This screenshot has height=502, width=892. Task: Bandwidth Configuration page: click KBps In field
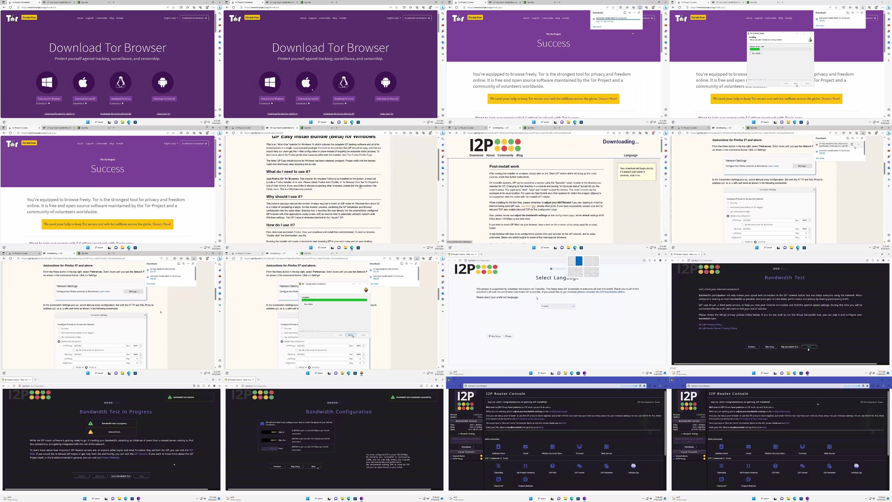[269, 432]
